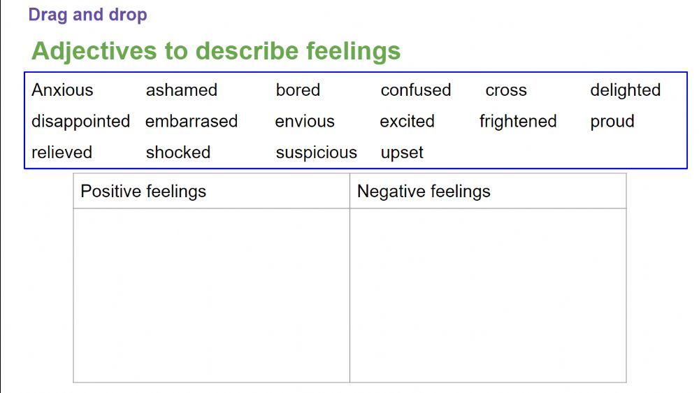Click the 'relieved' adjective
This screenshot has width=699, height=393.
62,152
